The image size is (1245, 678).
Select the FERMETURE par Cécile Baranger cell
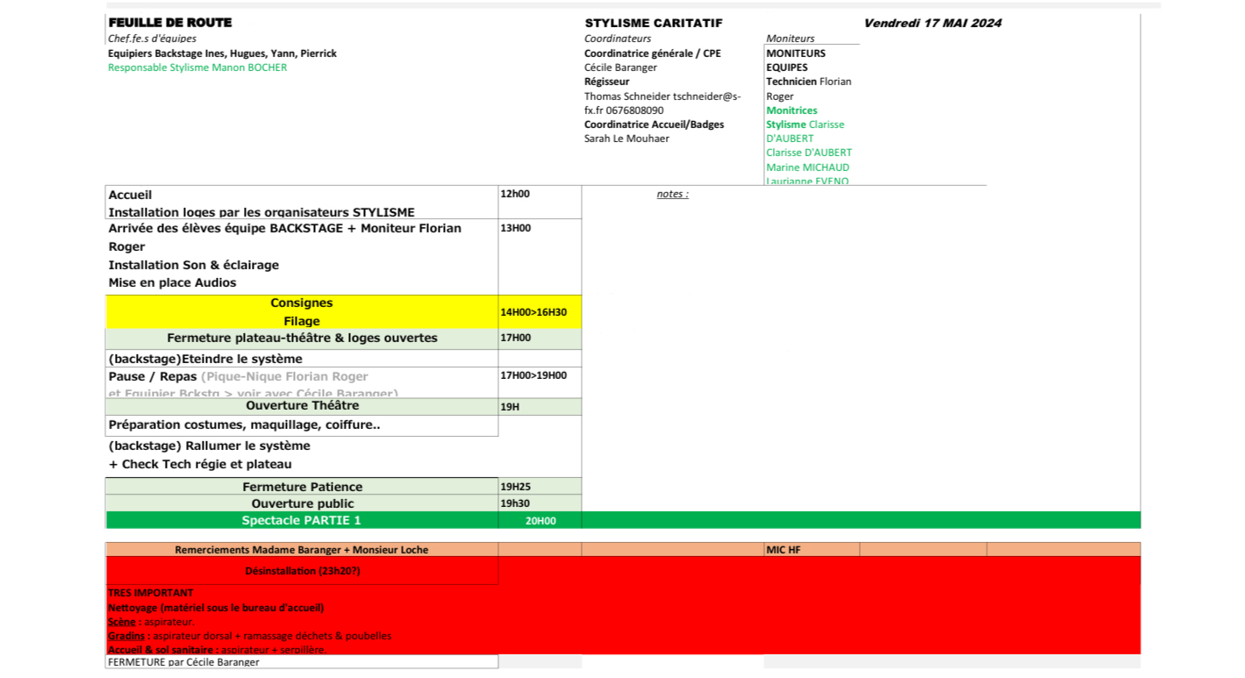[183, 662]
